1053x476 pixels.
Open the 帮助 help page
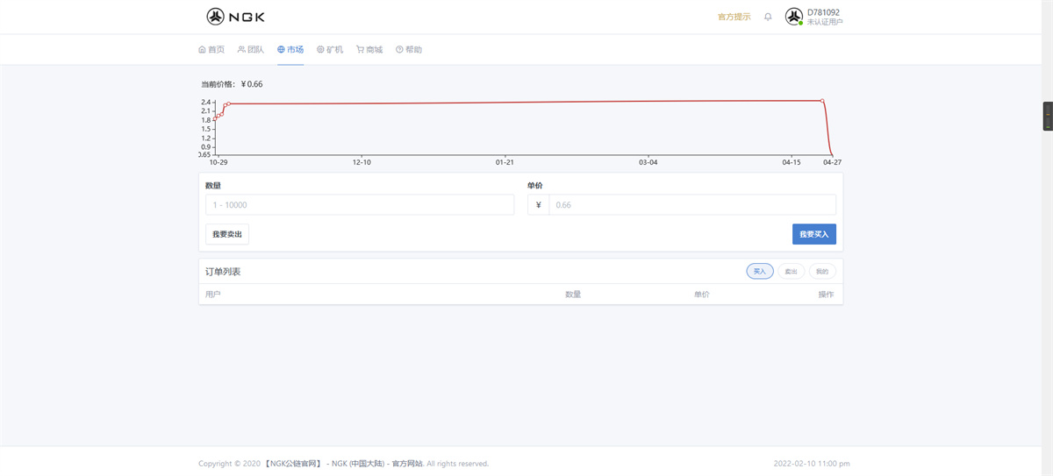coord(409,50)
